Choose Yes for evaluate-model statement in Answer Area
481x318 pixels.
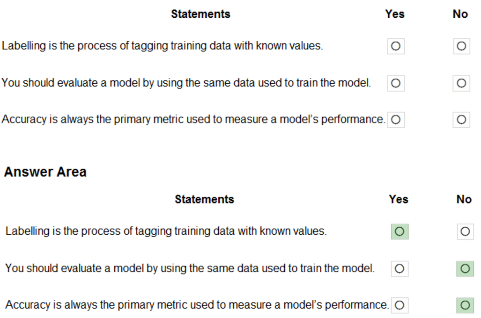point(400,268)
